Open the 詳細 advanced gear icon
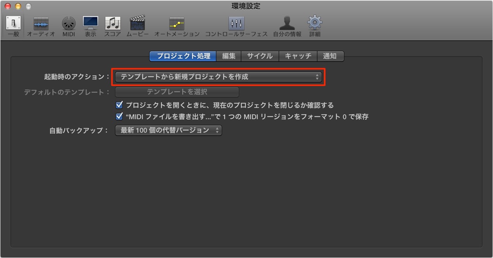This screenshot has width=493, height=258. [x=315, y=26]
